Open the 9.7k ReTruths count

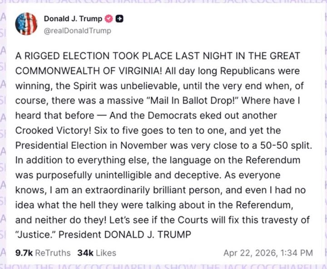pyautogui.click(x=24, y=253)
